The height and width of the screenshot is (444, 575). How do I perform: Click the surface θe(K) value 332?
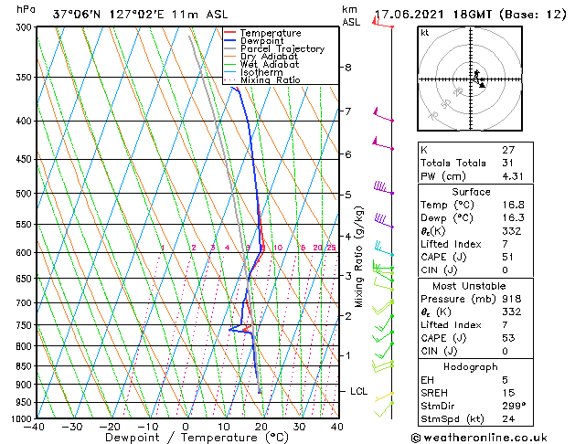point(512,231)
